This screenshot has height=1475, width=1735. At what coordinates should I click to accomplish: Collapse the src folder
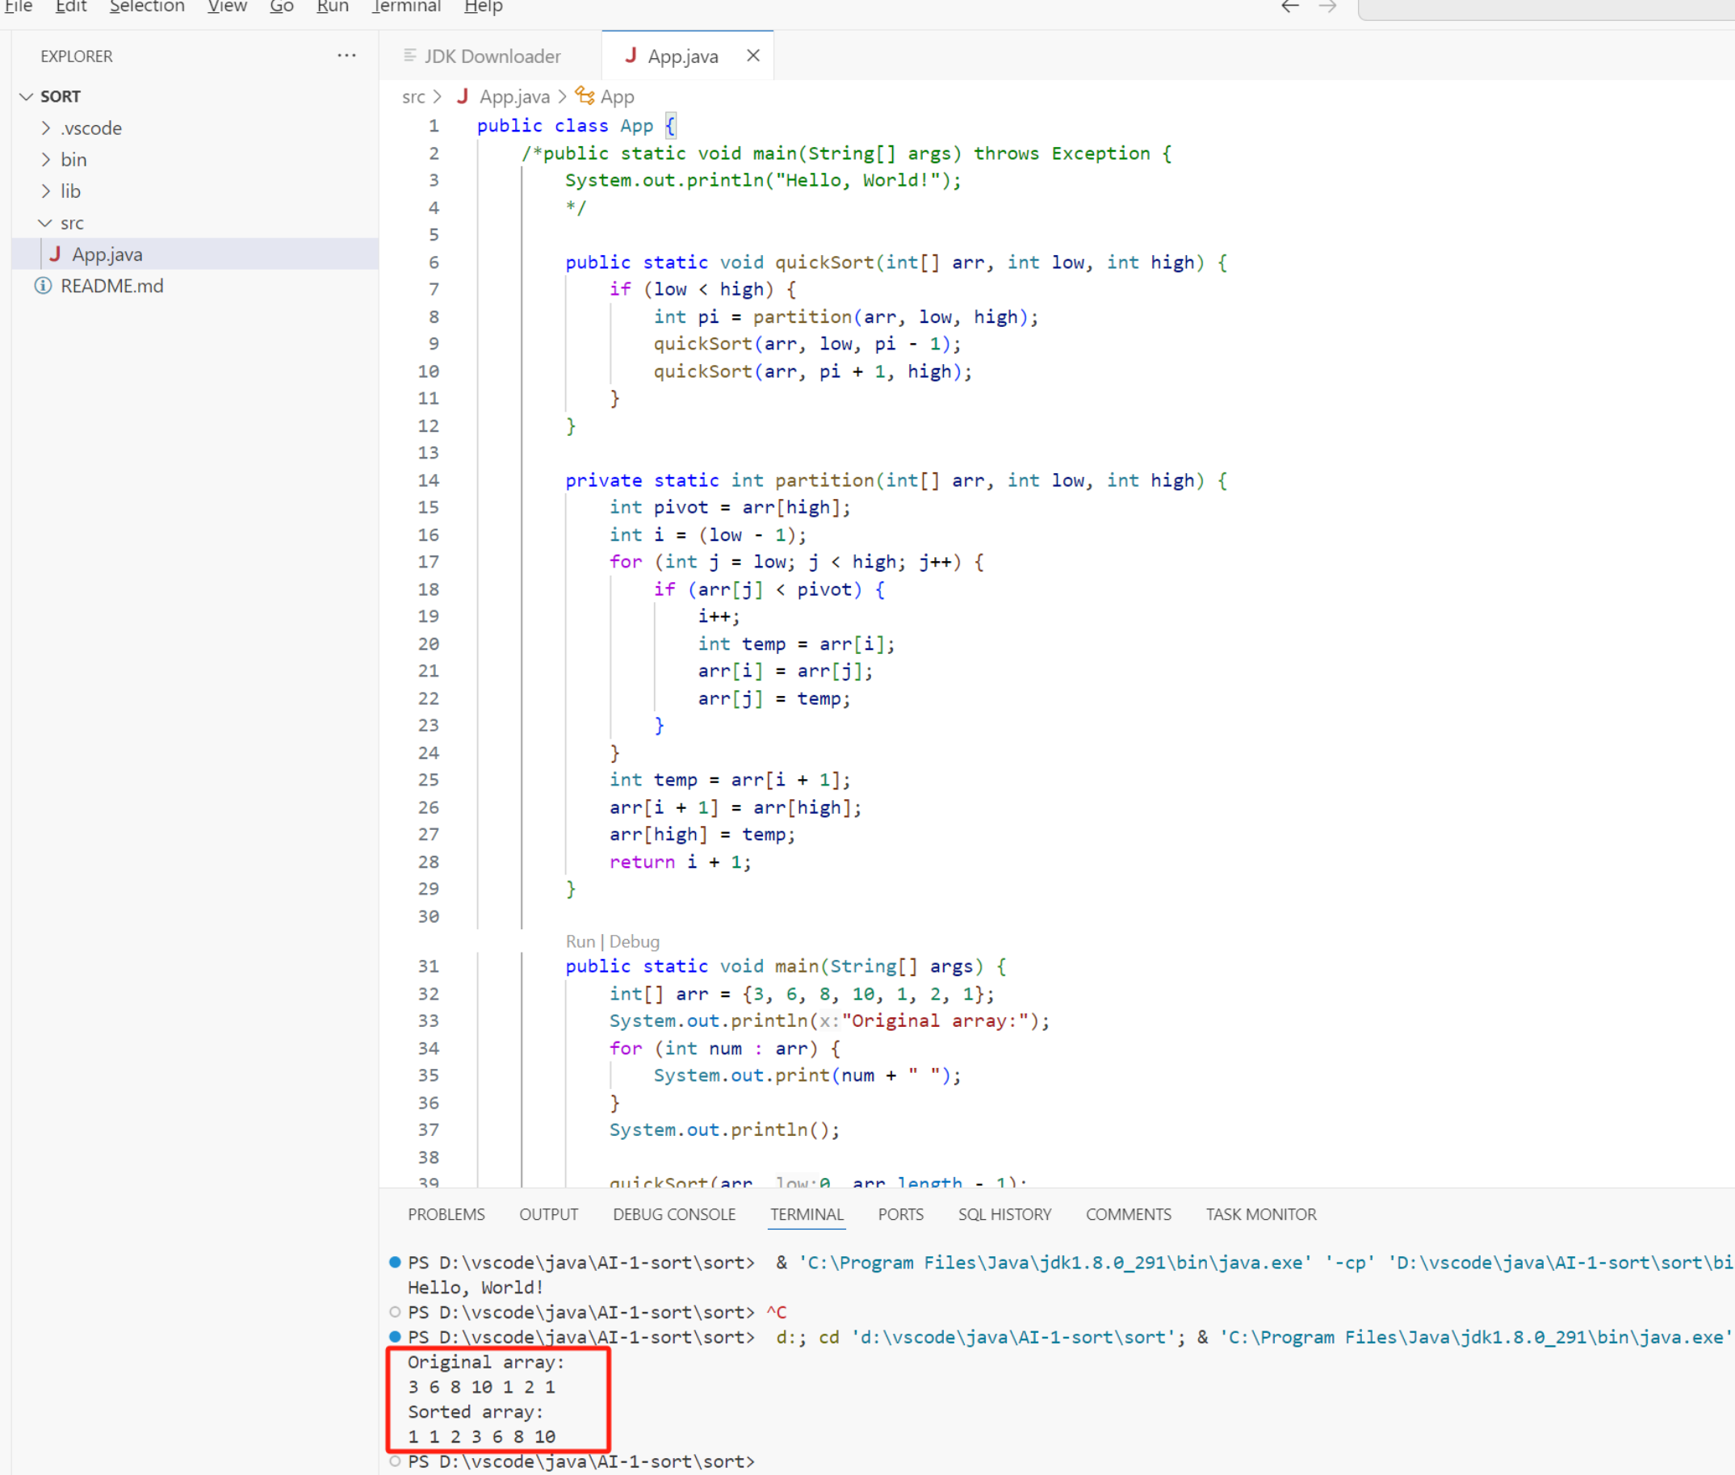(45, 224)
